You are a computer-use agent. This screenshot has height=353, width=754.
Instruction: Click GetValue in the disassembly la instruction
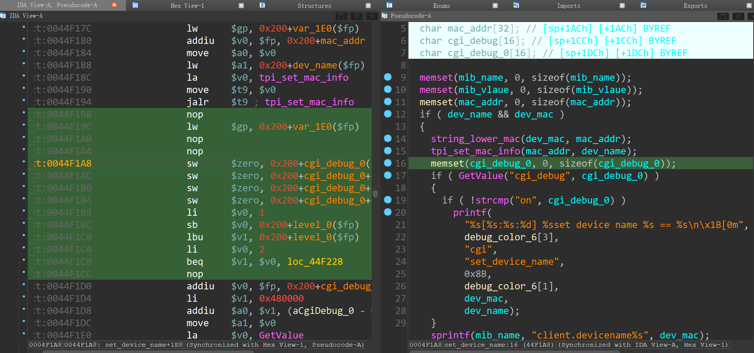[281, 335]
